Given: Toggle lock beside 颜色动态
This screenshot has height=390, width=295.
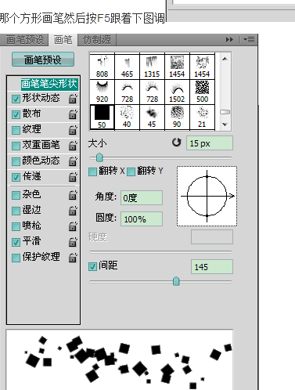Looking at the screenshot, I should pyautogui.click(x=73, y=161).
